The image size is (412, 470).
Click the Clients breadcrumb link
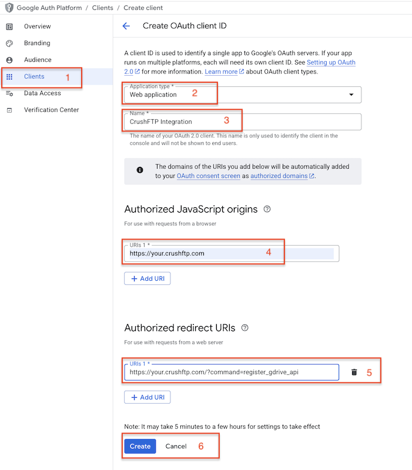click(x=102, y=8)
